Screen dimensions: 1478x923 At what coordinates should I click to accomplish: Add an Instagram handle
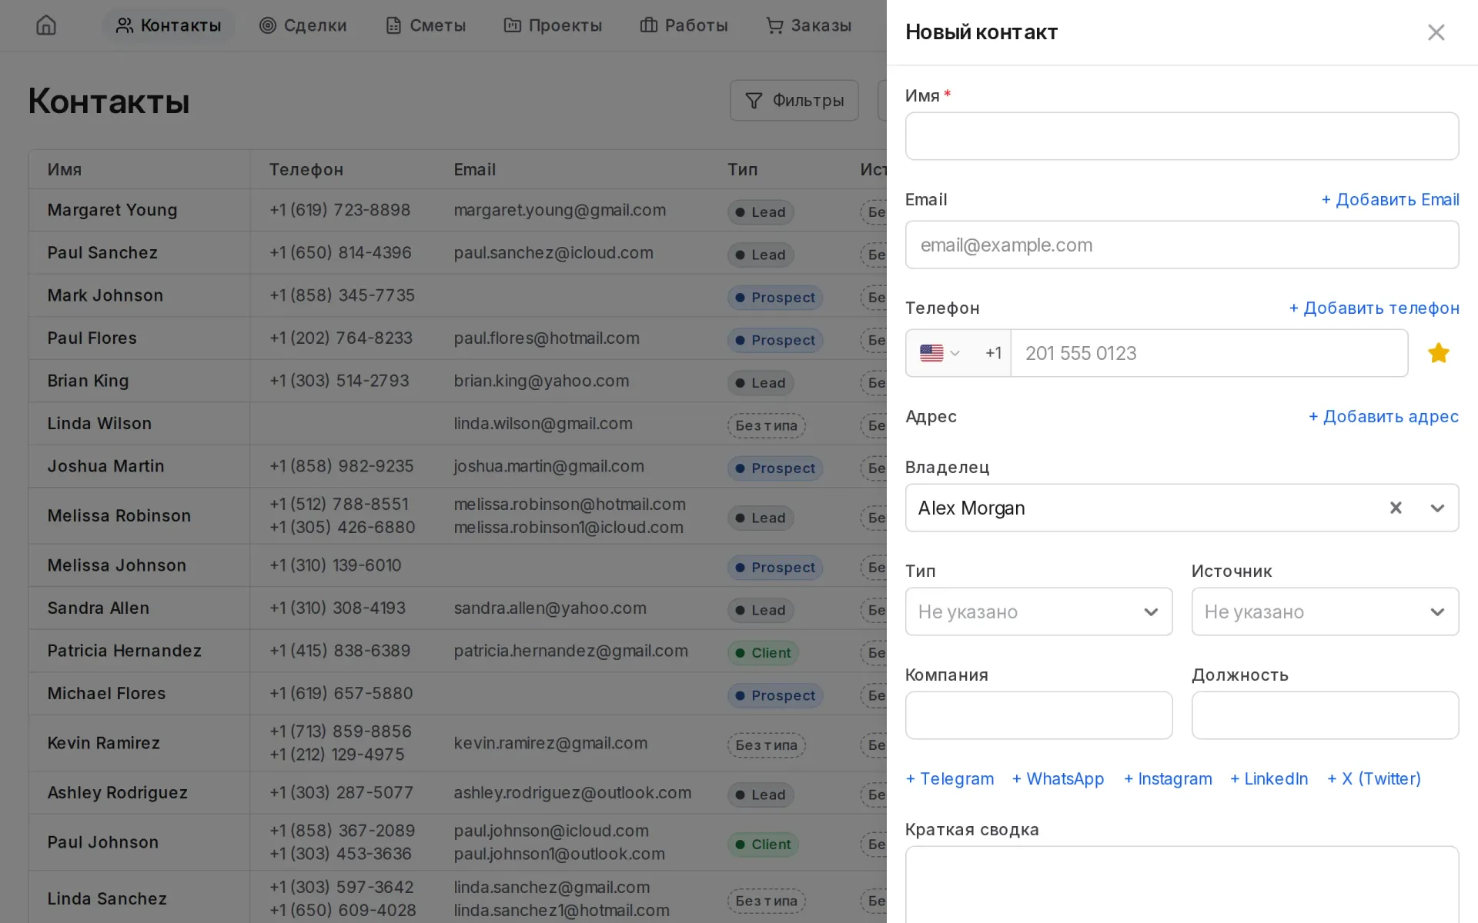(x=1168, y=778)
